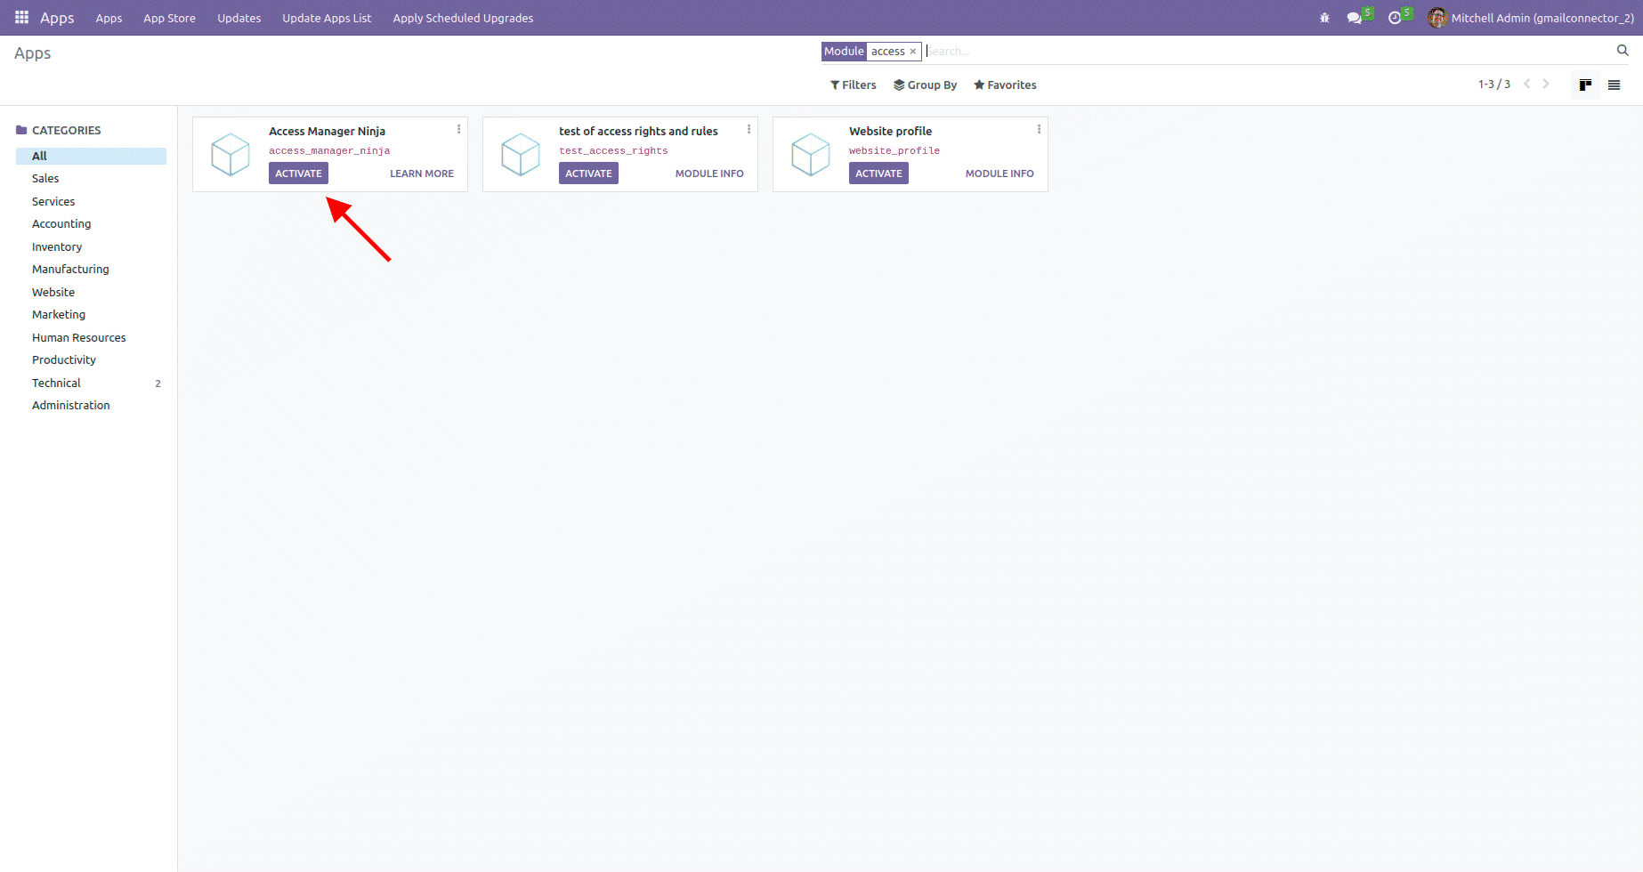Open the App Store menu item
Screen dimensions: 1643x872
(x=169, y=18)
